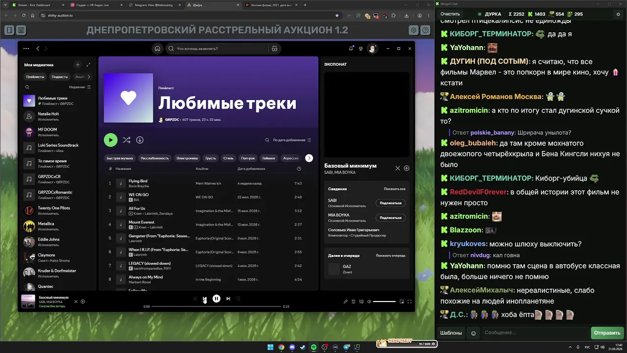This screenshot has height=353, width=627.
Task: Follow MIA BOYKA with the Подписаться button
Action: (x=390, y=218)
